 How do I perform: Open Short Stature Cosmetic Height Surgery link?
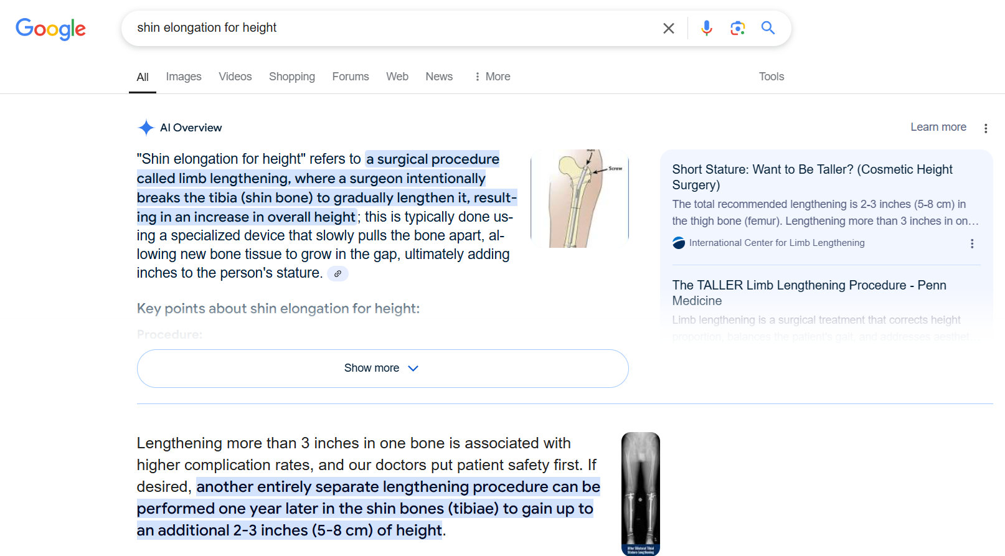tap(813, 177)
